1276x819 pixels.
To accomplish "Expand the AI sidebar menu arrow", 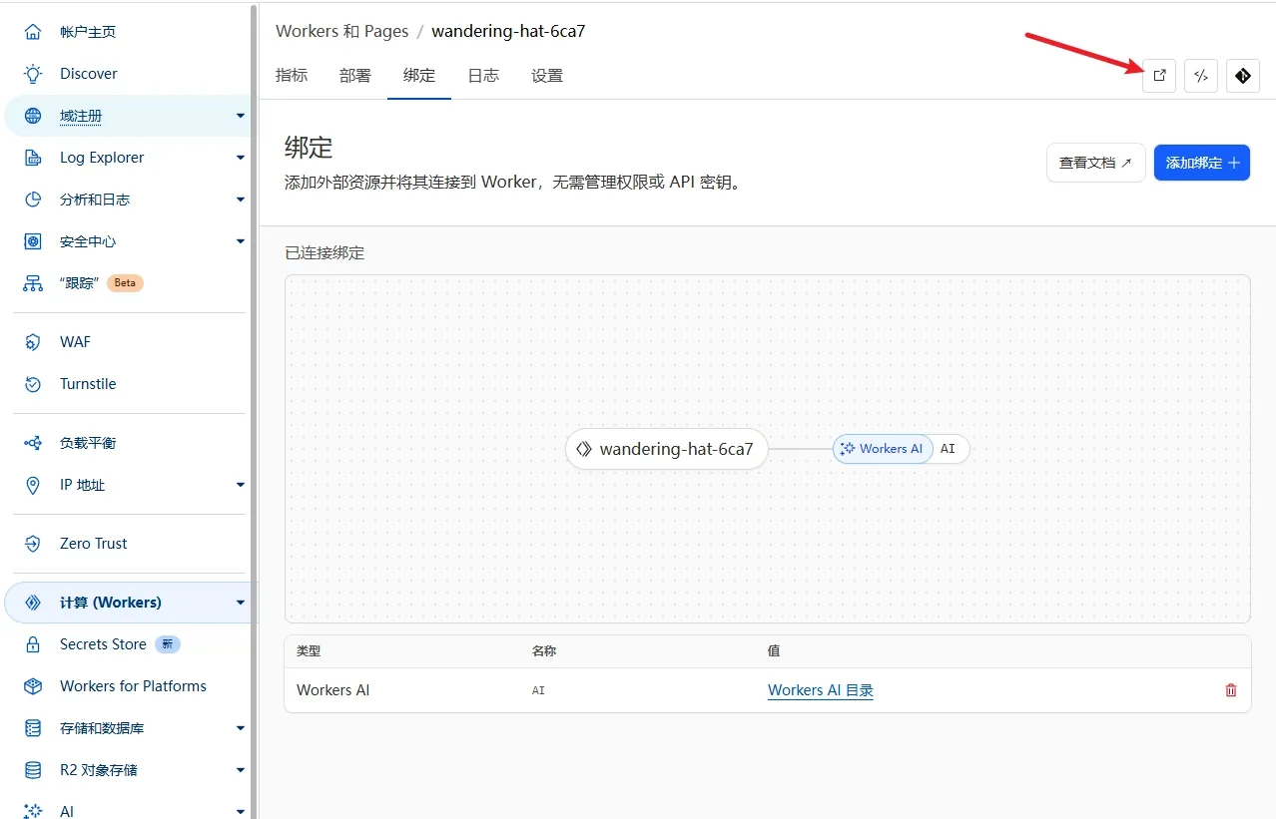I will tap(241, 811).
